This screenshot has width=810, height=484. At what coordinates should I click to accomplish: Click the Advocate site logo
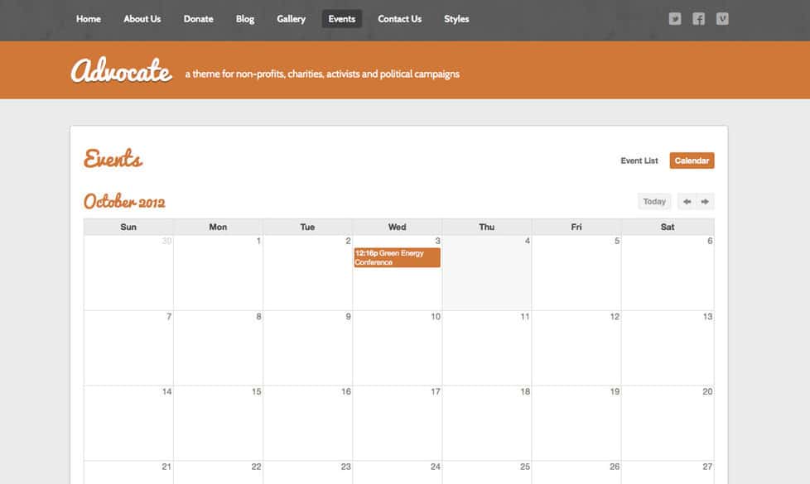tap(122, 70)
